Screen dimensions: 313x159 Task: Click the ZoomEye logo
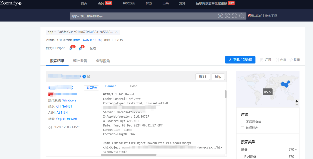(x=11, y=3)
